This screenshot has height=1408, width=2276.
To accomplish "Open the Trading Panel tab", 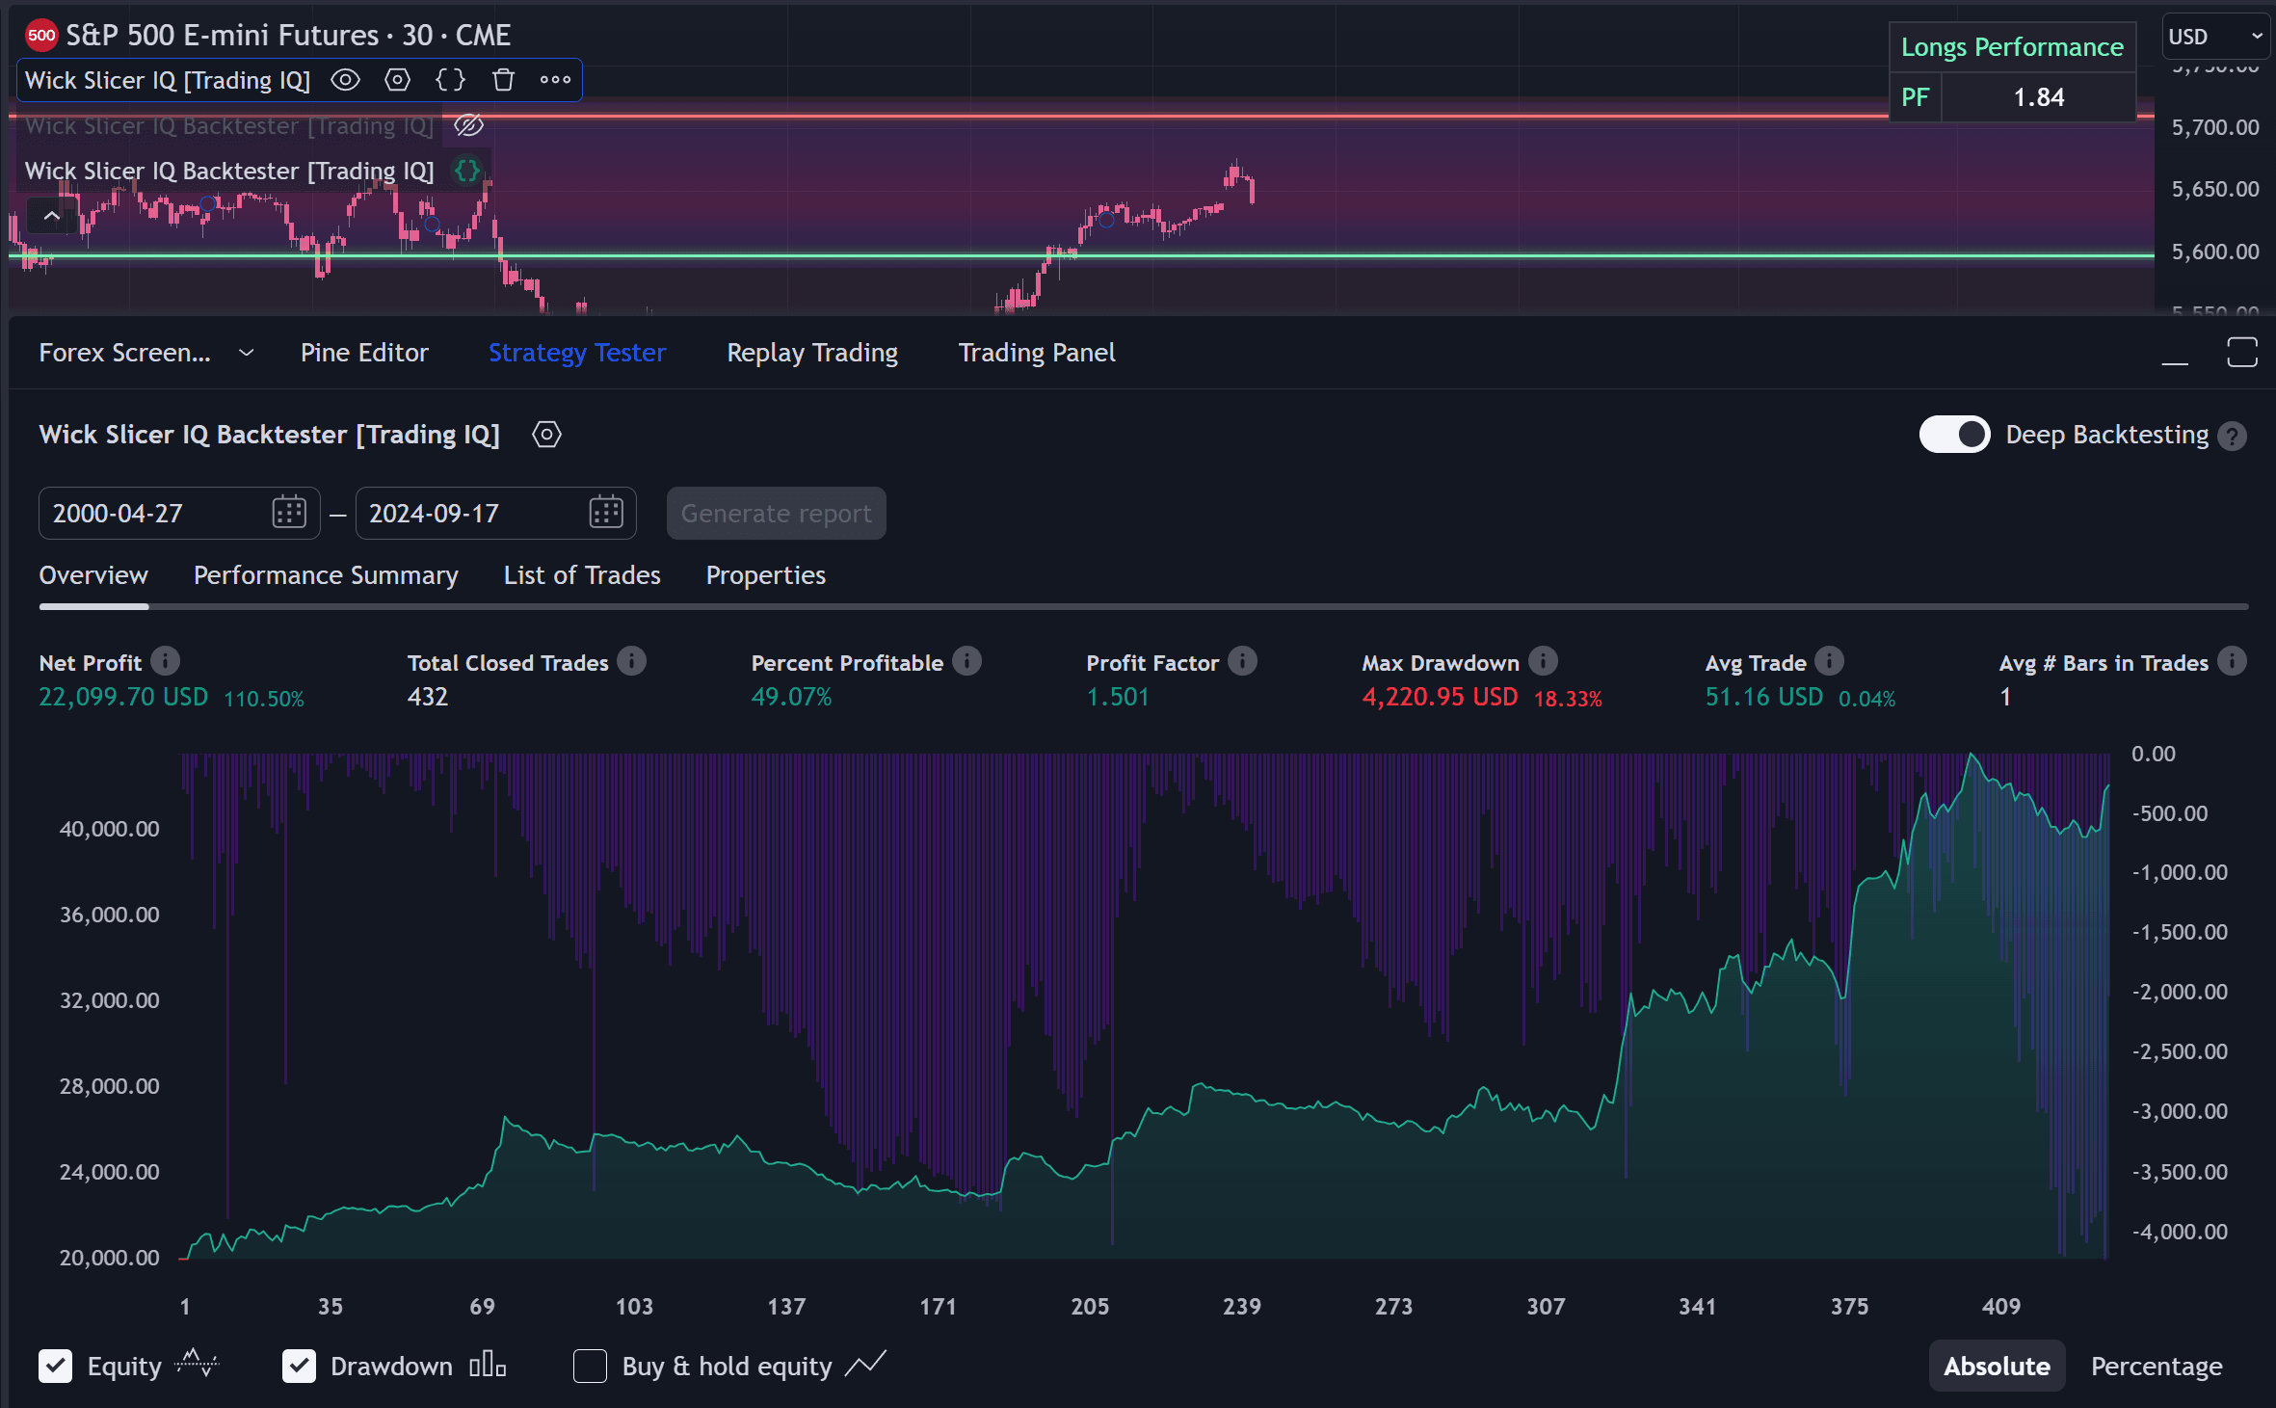I will coord(1037,353).
